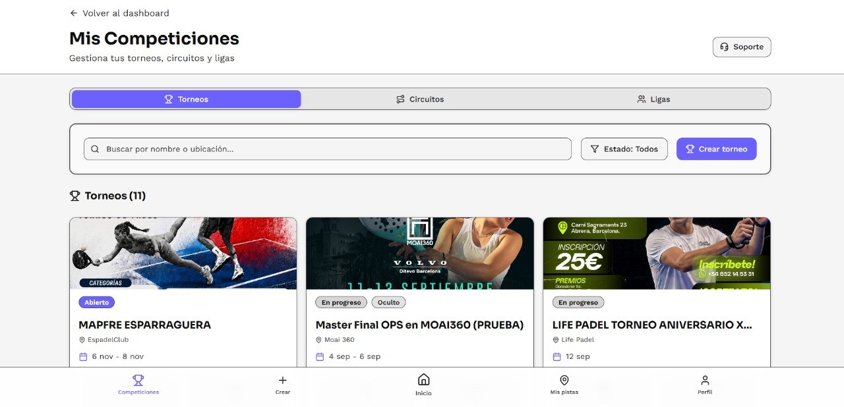This screenshot has height=407, width=844.
Task: Open the Estado: Todos filter dropdown
Action: (x=624, y=149)
